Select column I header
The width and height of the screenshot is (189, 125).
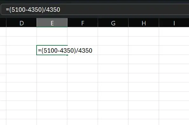tap(174, 23)
